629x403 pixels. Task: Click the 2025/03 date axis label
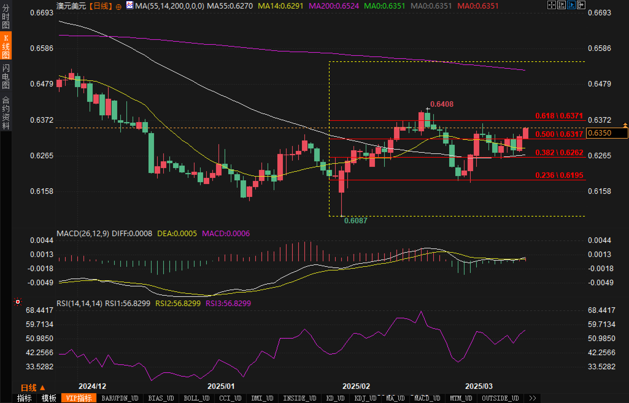click(x=479, y=386)
